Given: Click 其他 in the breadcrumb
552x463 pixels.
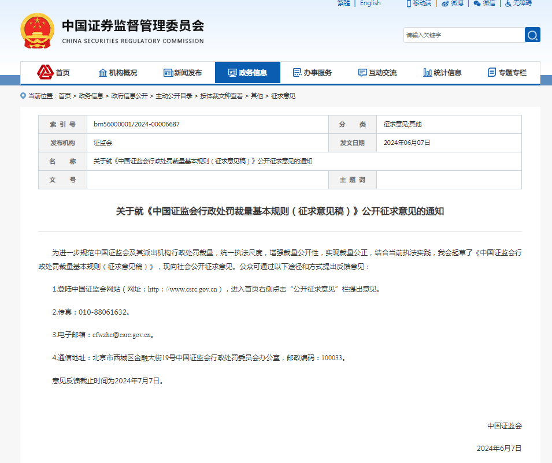Looking at the screenshot, I should pos(257,96).
